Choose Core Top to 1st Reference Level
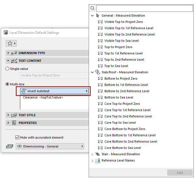196x179 pixels. [127, 110]
